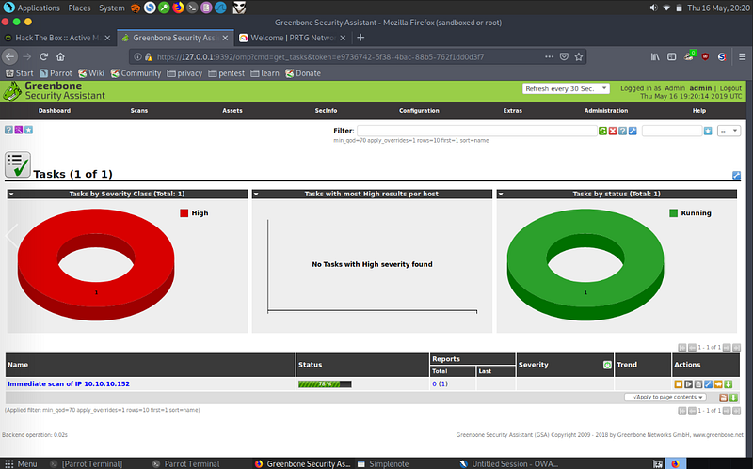Edit dashboard charts wrench icon under filter
Screen dimensions: 753x469
[x=736, y=176]
